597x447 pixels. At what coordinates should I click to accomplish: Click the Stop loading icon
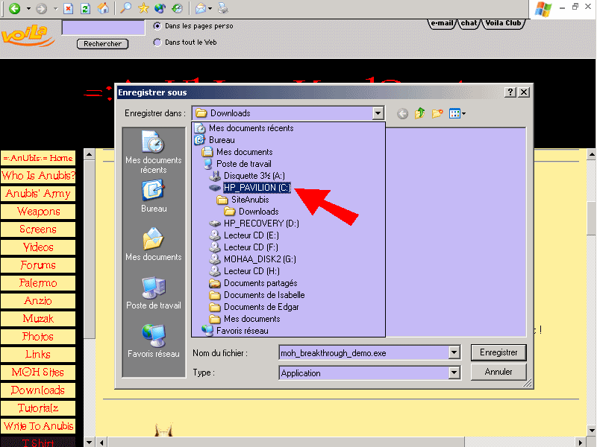point(68,8)
